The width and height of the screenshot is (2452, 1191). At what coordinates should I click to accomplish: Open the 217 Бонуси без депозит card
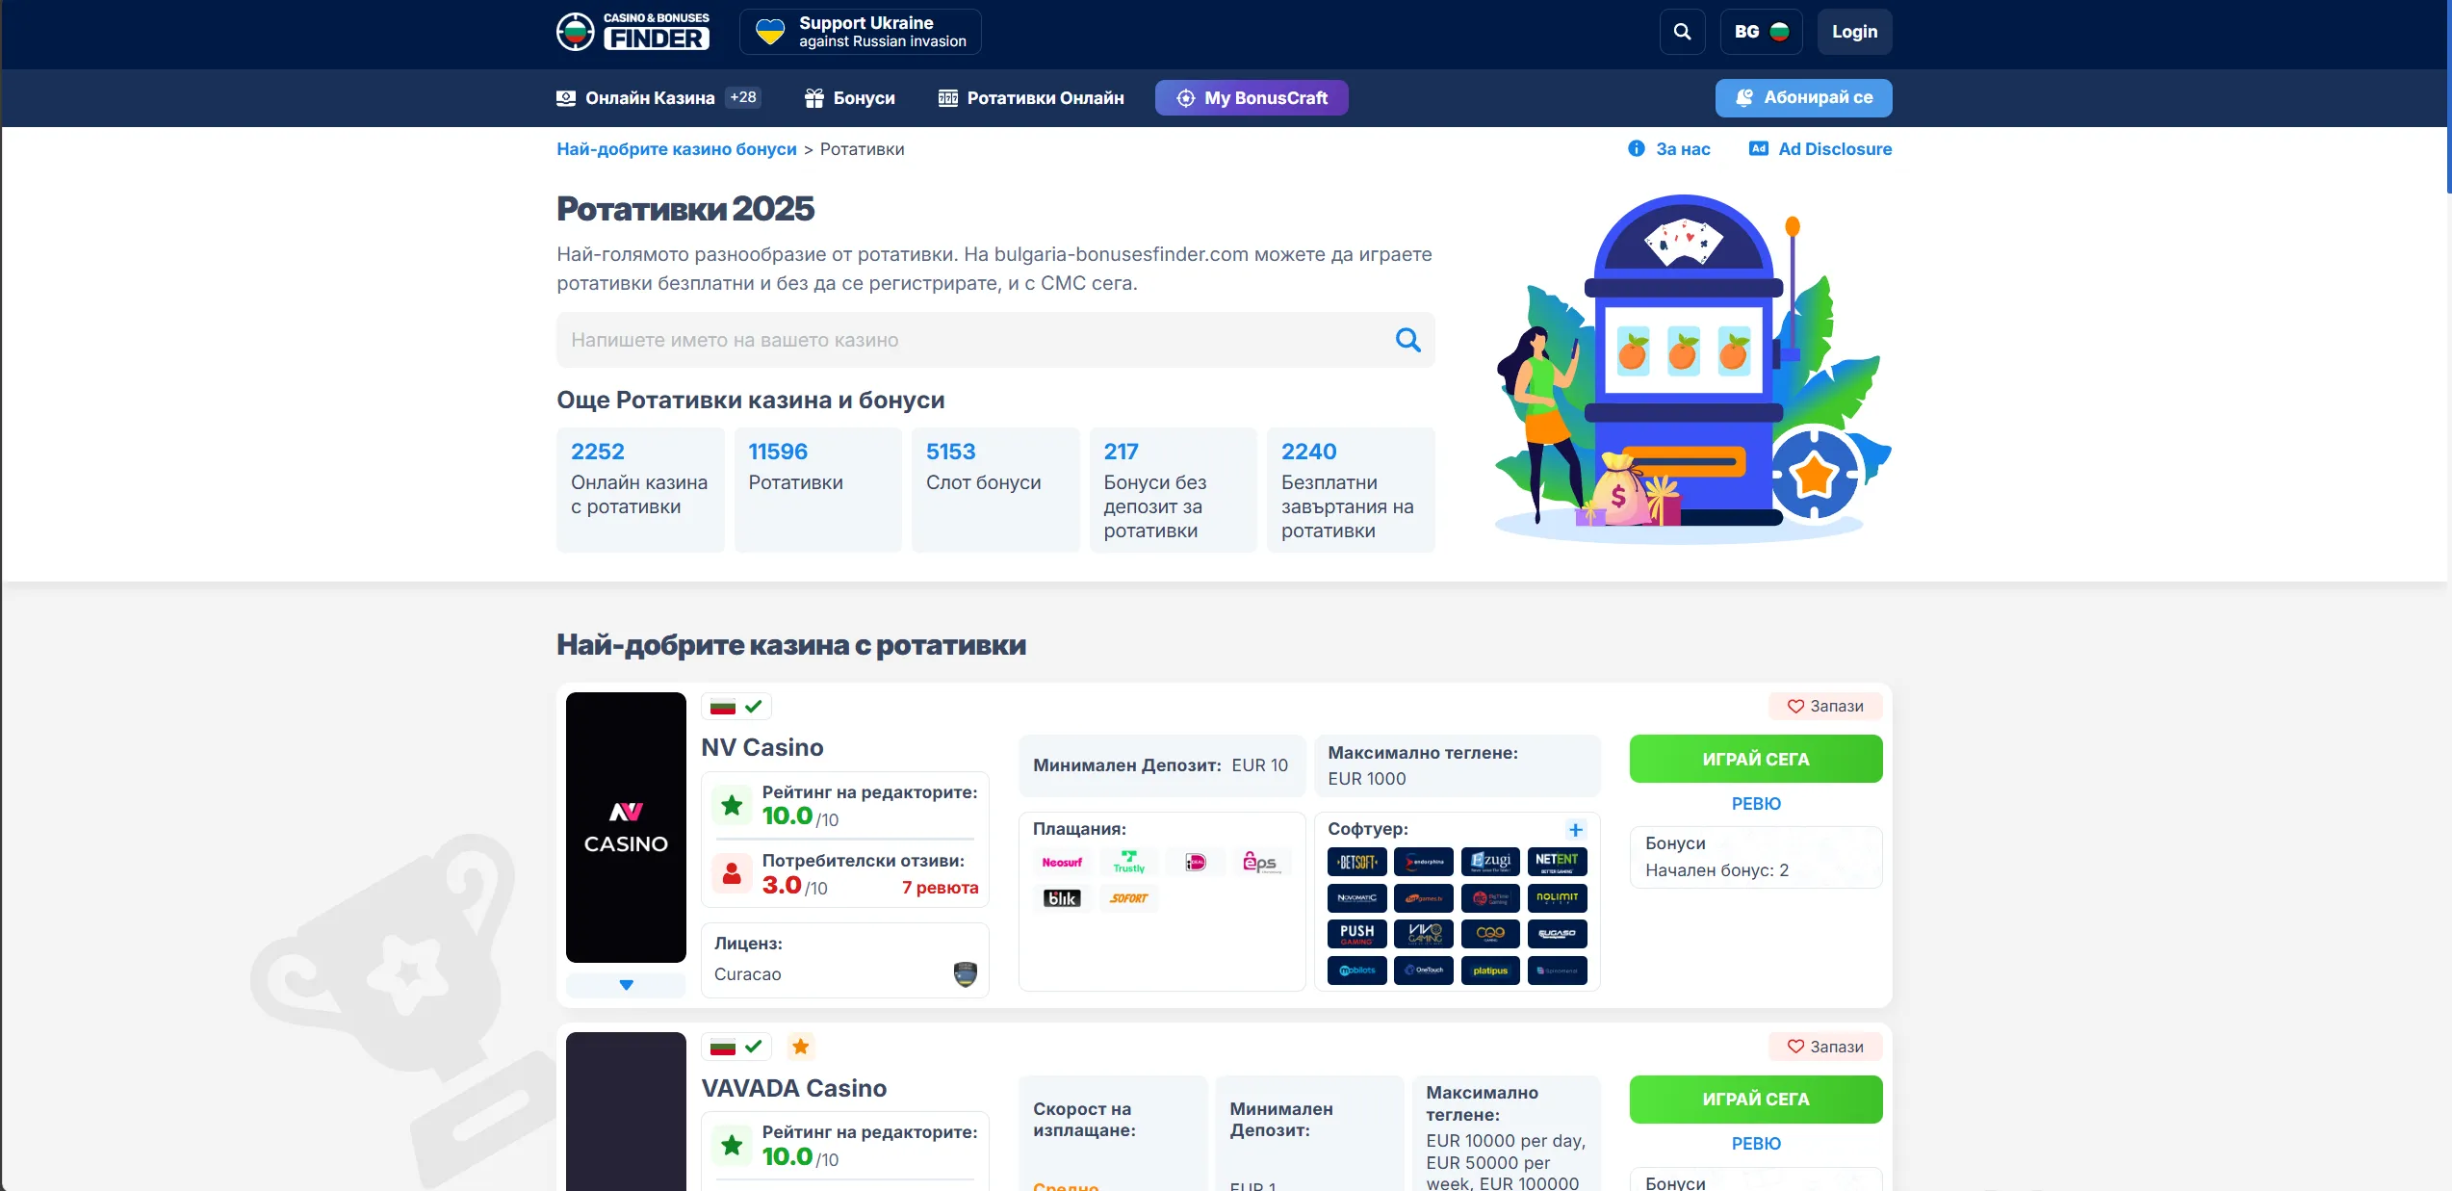pyautogui.click(x=1173, y=489)
